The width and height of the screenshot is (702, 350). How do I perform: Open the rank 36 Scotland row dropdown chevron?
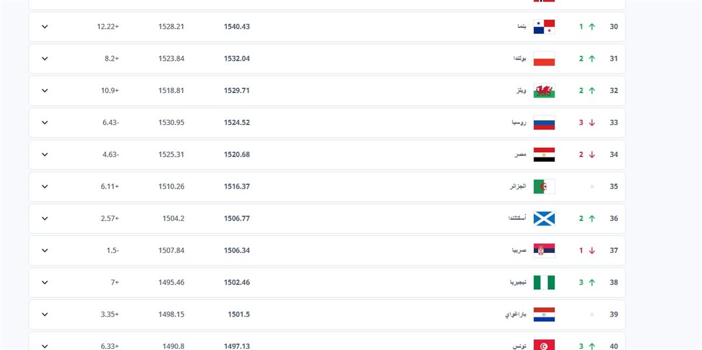point(45,219)
